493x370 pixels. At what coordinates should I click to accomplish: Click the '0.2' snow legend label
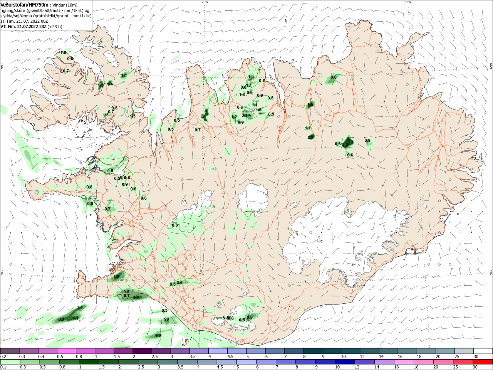point(3,357)
